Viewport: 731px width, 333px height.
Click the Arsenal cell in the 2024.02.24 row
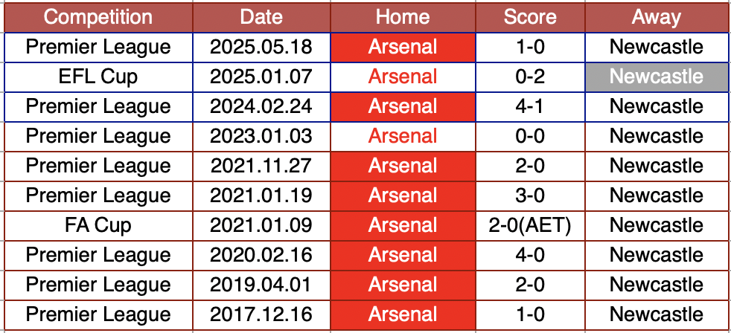pos(403,106)
